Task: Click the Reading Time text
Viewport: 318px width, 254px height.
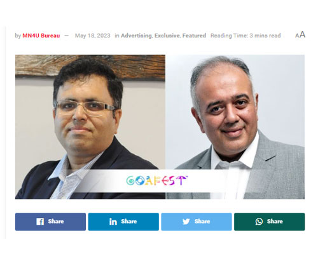Action: 245,36
